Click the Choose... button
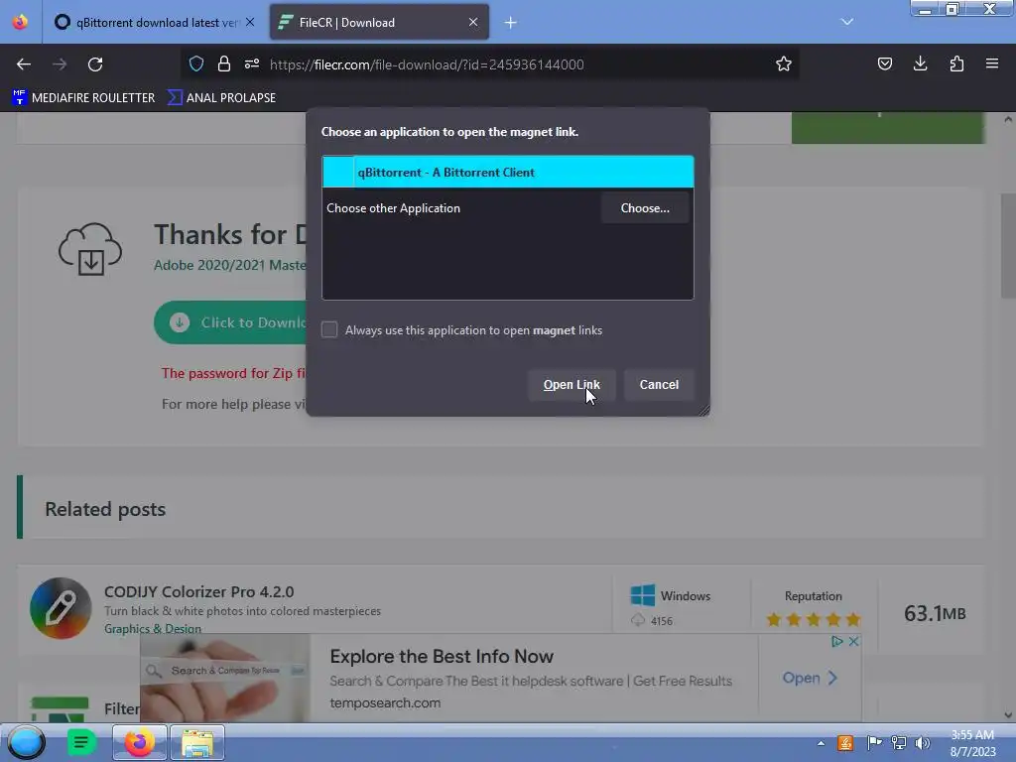This screenshot has height=762, width=1016. (x=645, y=208)
